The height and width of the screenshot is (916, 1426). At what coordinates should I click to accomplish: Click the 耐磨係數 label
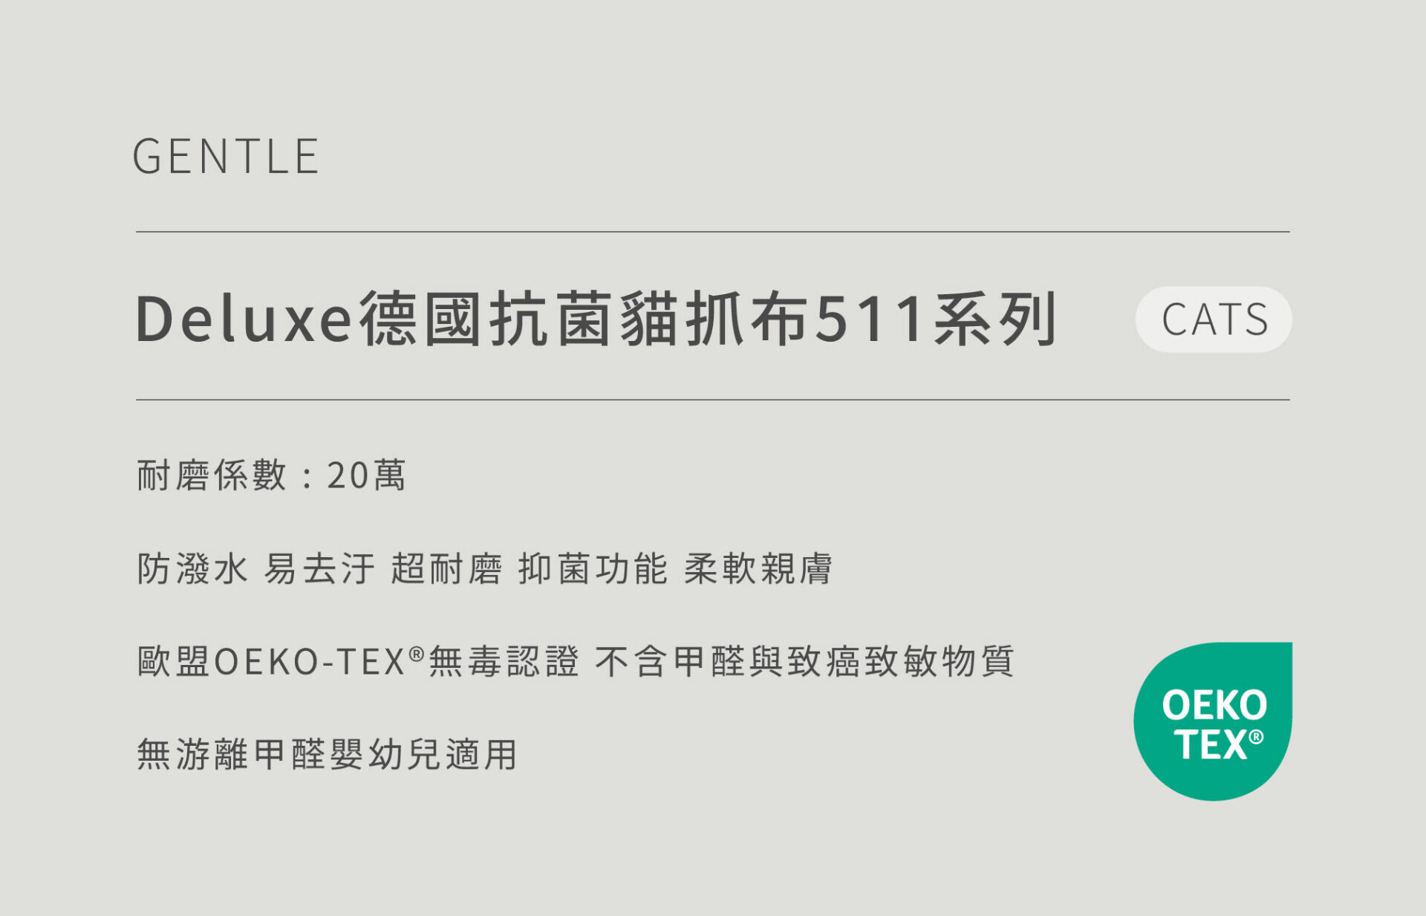[212, 475]
